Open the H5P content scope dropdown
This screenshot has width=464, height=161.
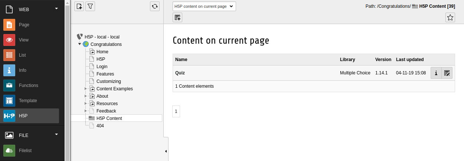204,6
